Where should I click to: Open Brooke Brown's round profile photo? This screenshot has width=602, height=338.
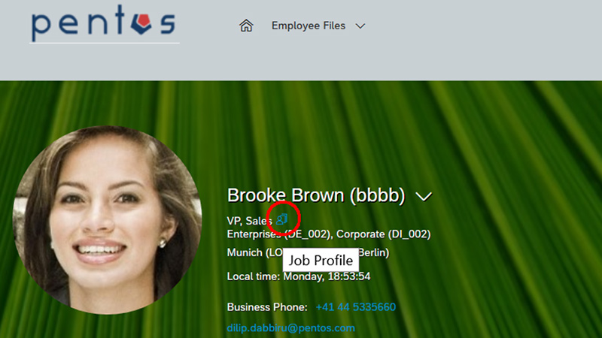click(107, 220)
